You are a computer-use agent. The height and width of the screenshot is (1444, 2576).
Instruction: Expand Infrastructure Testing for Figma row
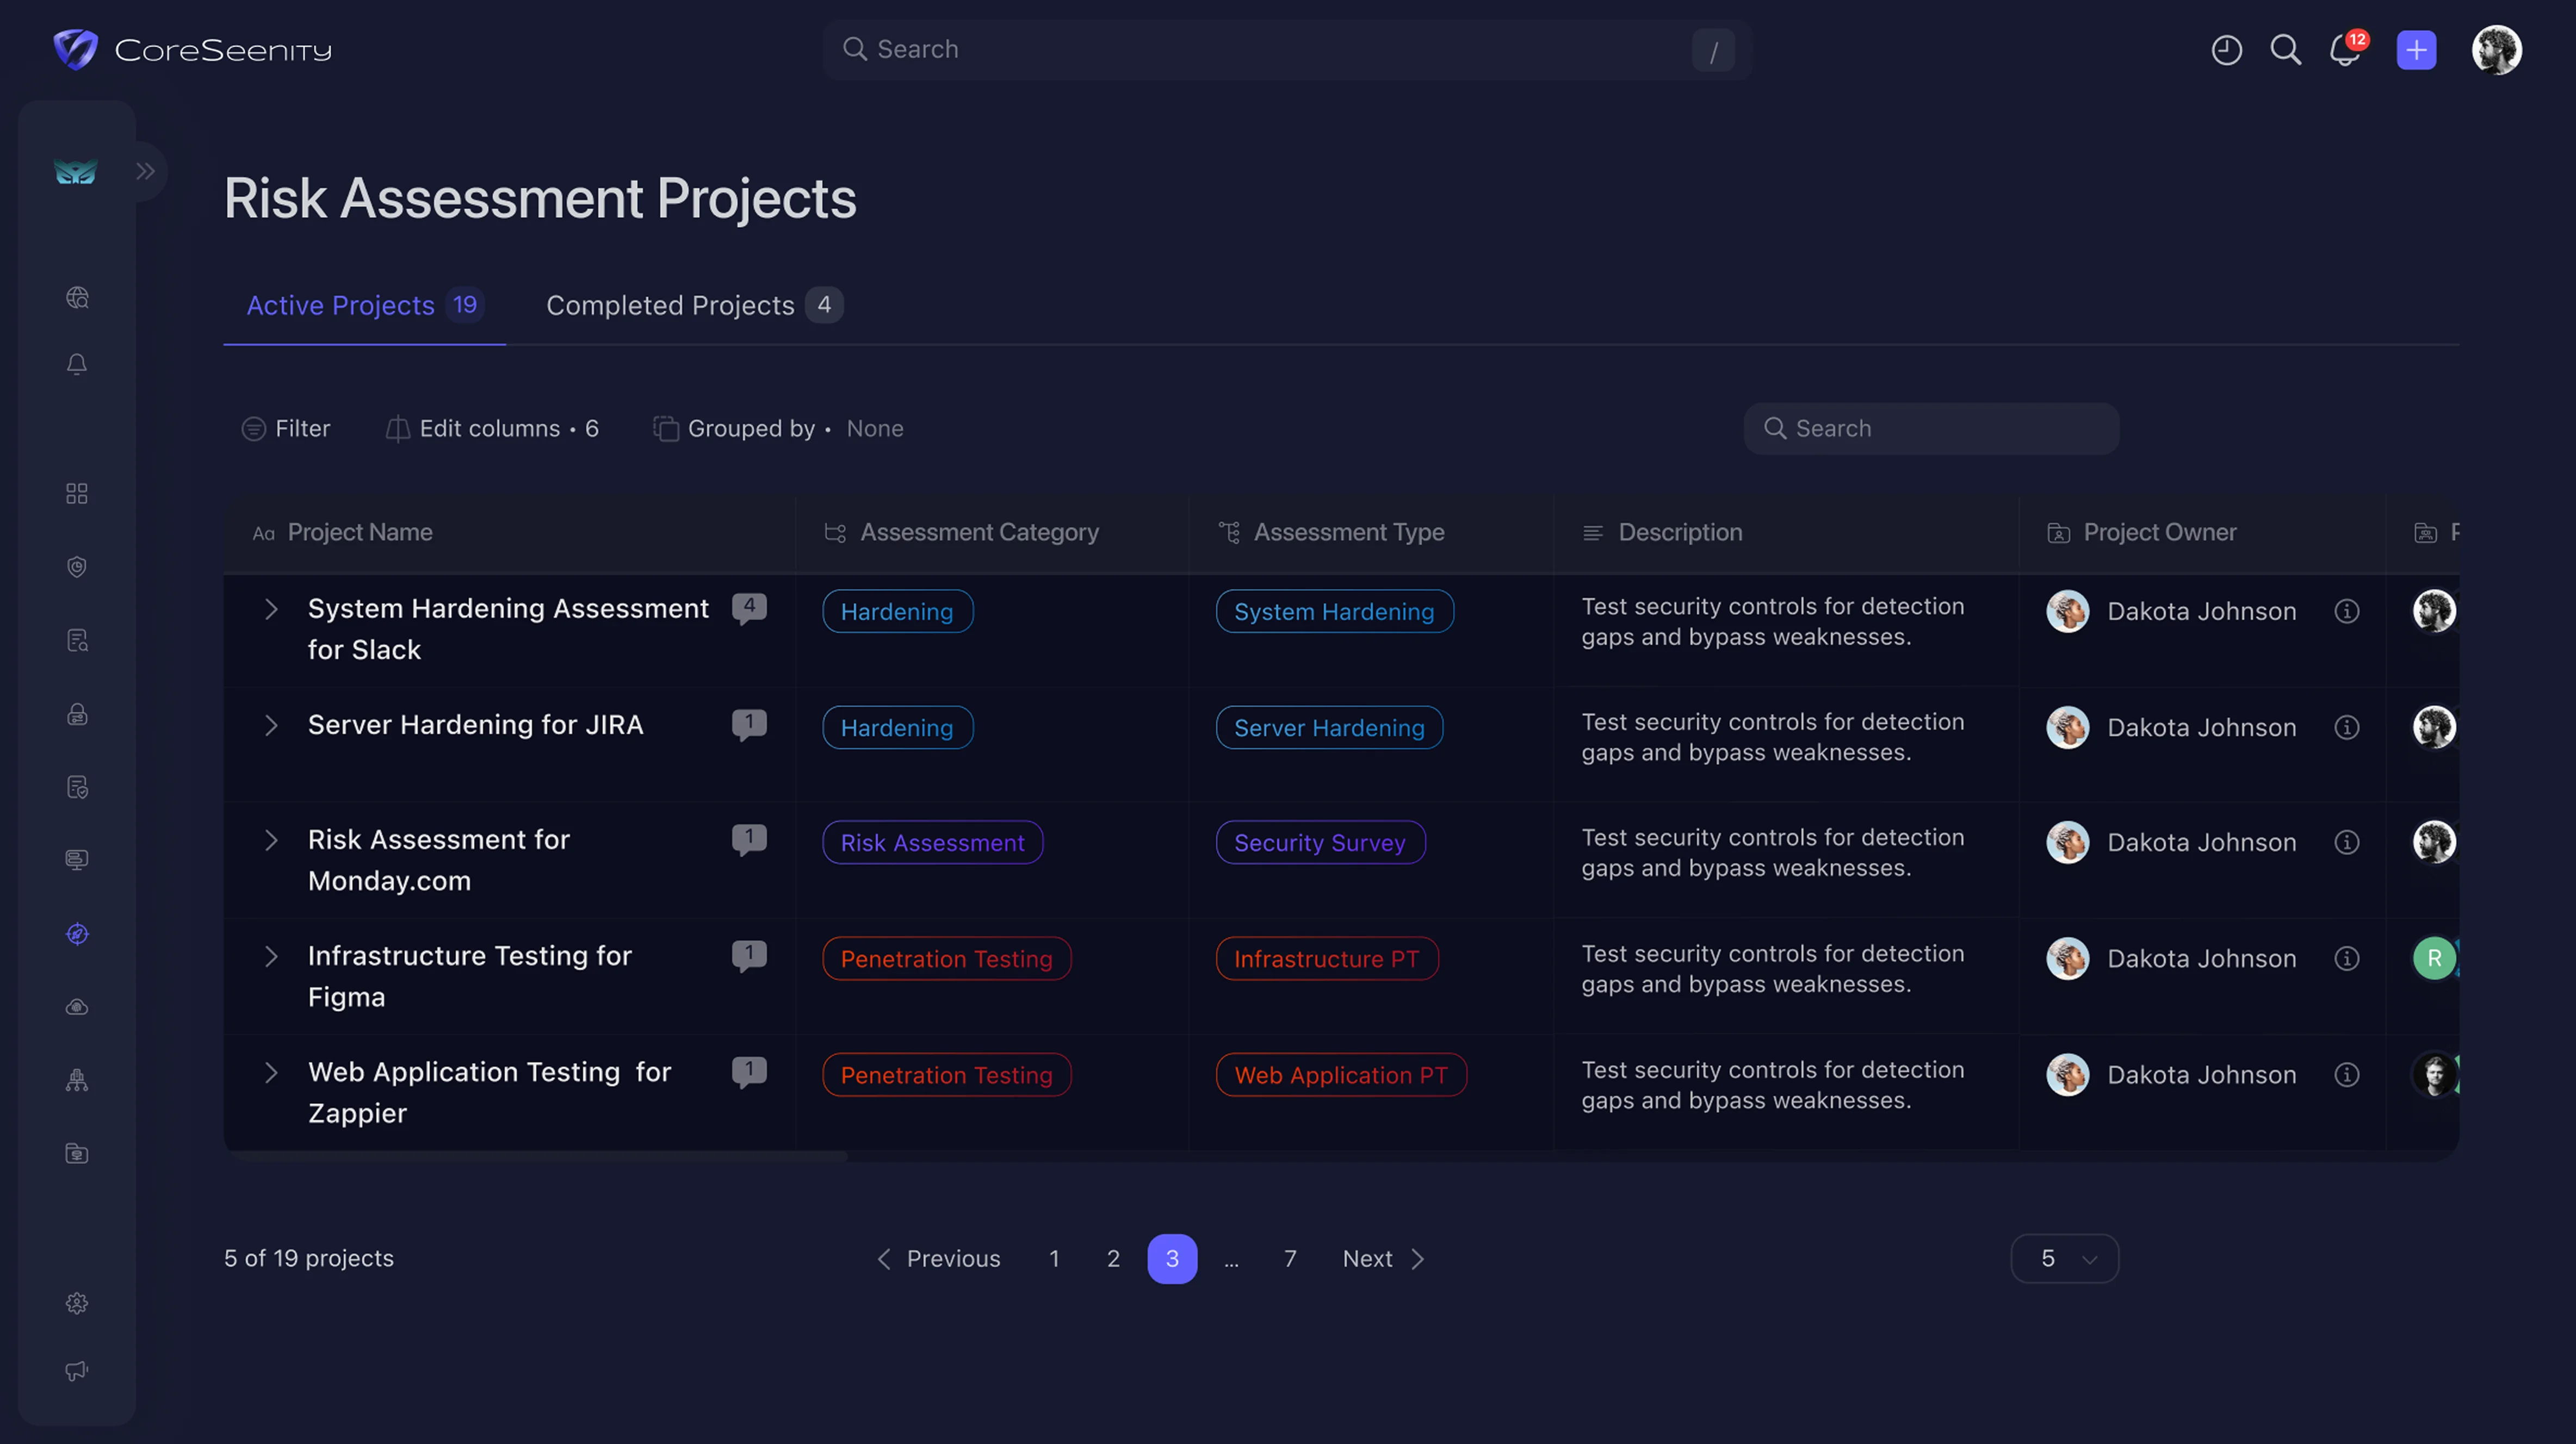click(x=271, y=956)
